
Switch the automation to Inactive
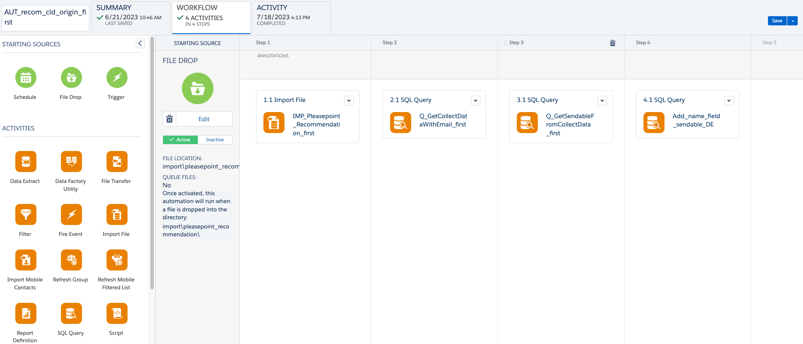215,140
